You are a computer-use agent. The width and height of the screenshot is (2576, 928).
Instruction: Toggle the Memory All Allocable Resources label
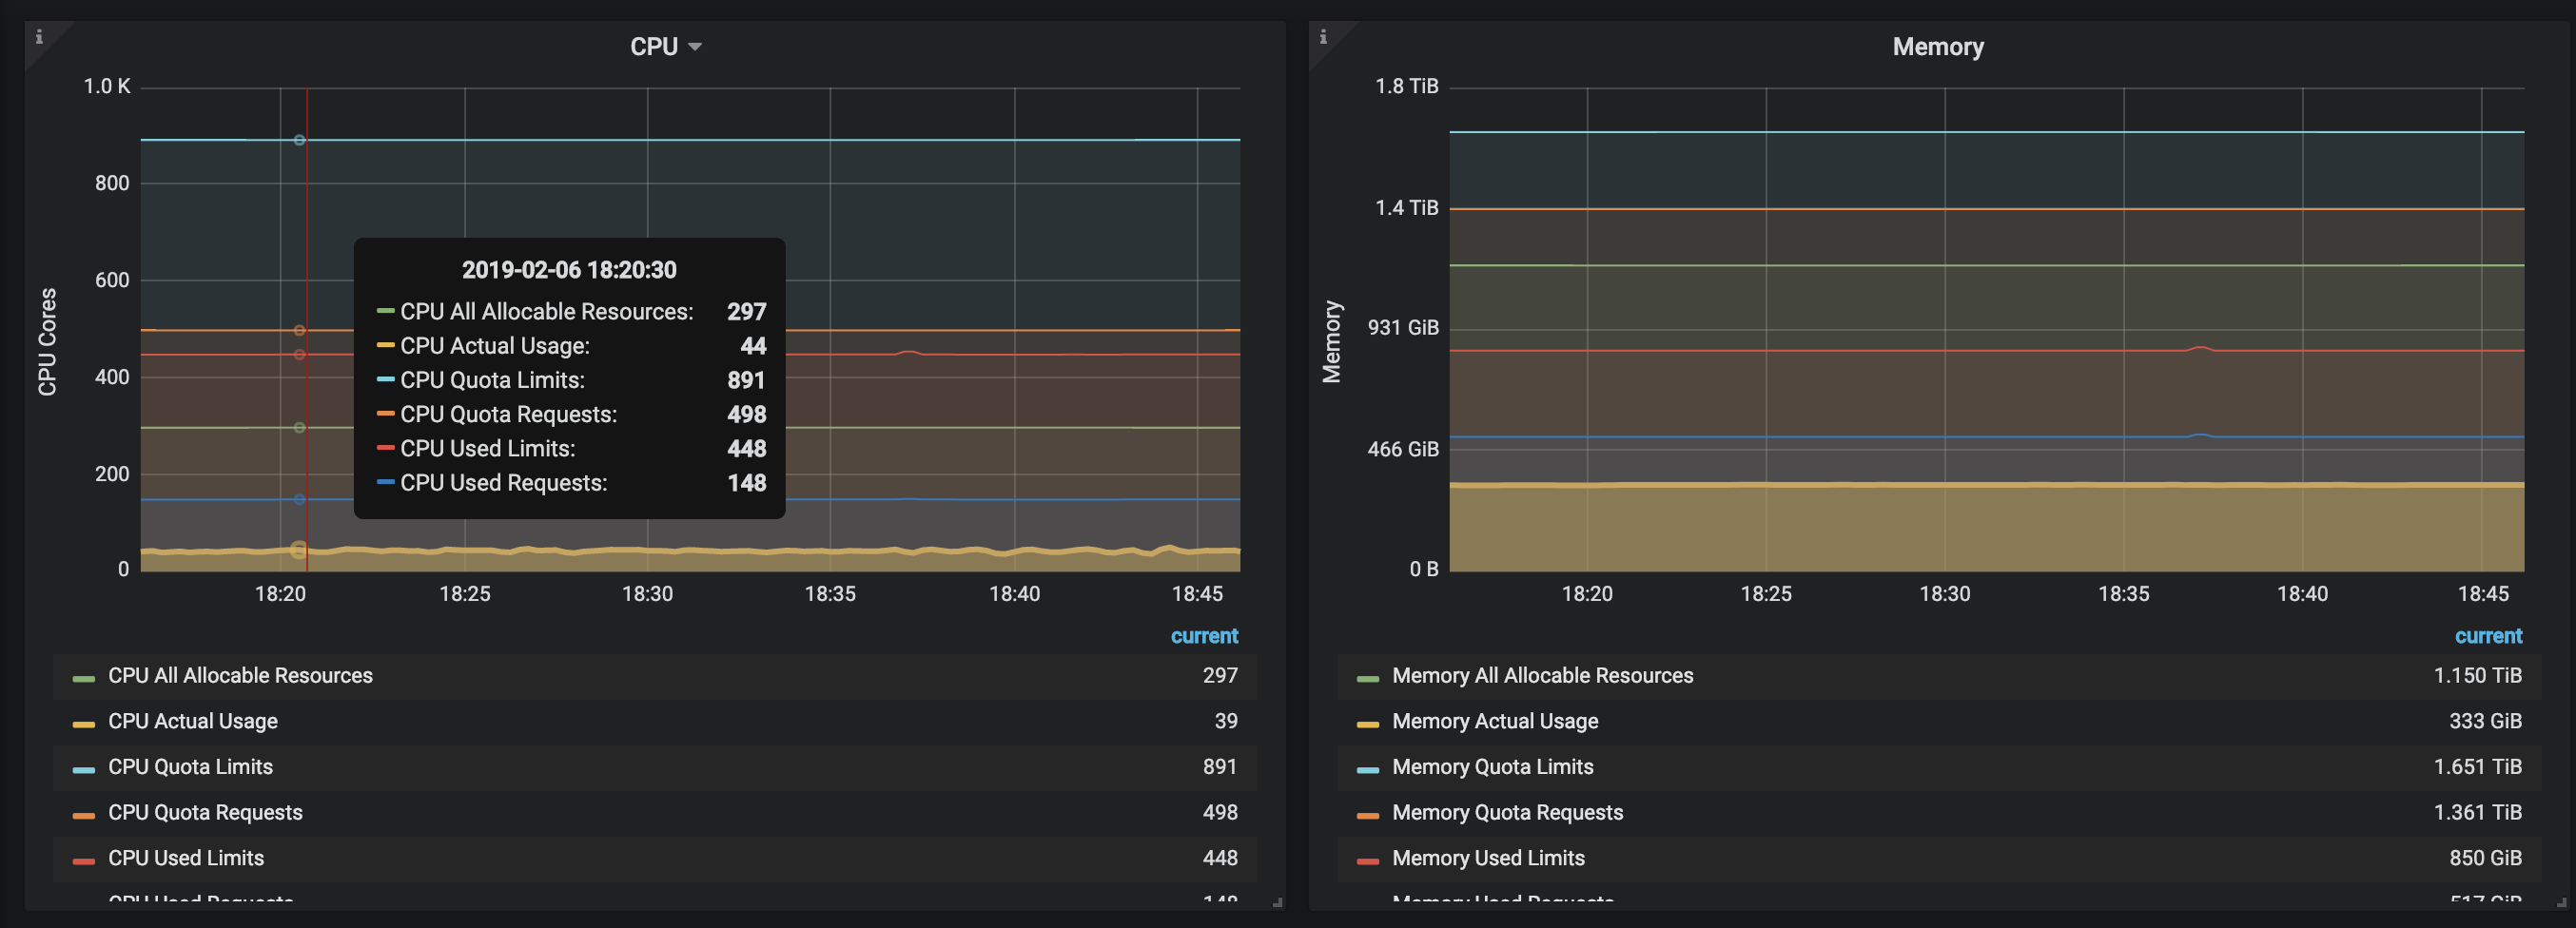point(1542,676)
